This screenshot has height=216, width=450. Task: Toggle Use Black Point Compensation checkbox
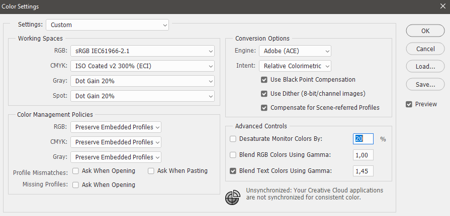point(264,80)
